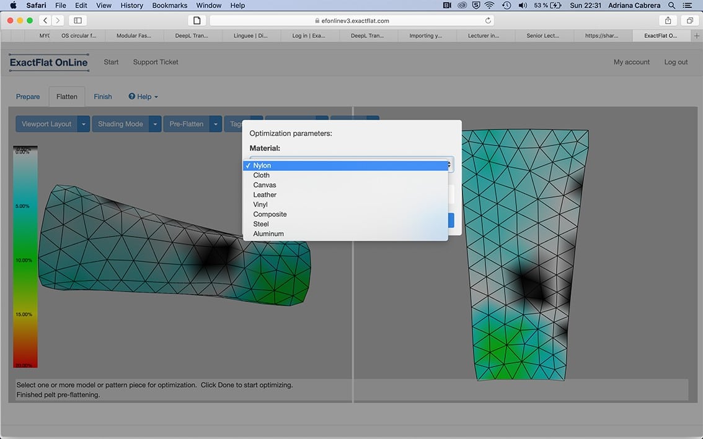
Task: Select the Canvas material option
Action: click(265, 185)
